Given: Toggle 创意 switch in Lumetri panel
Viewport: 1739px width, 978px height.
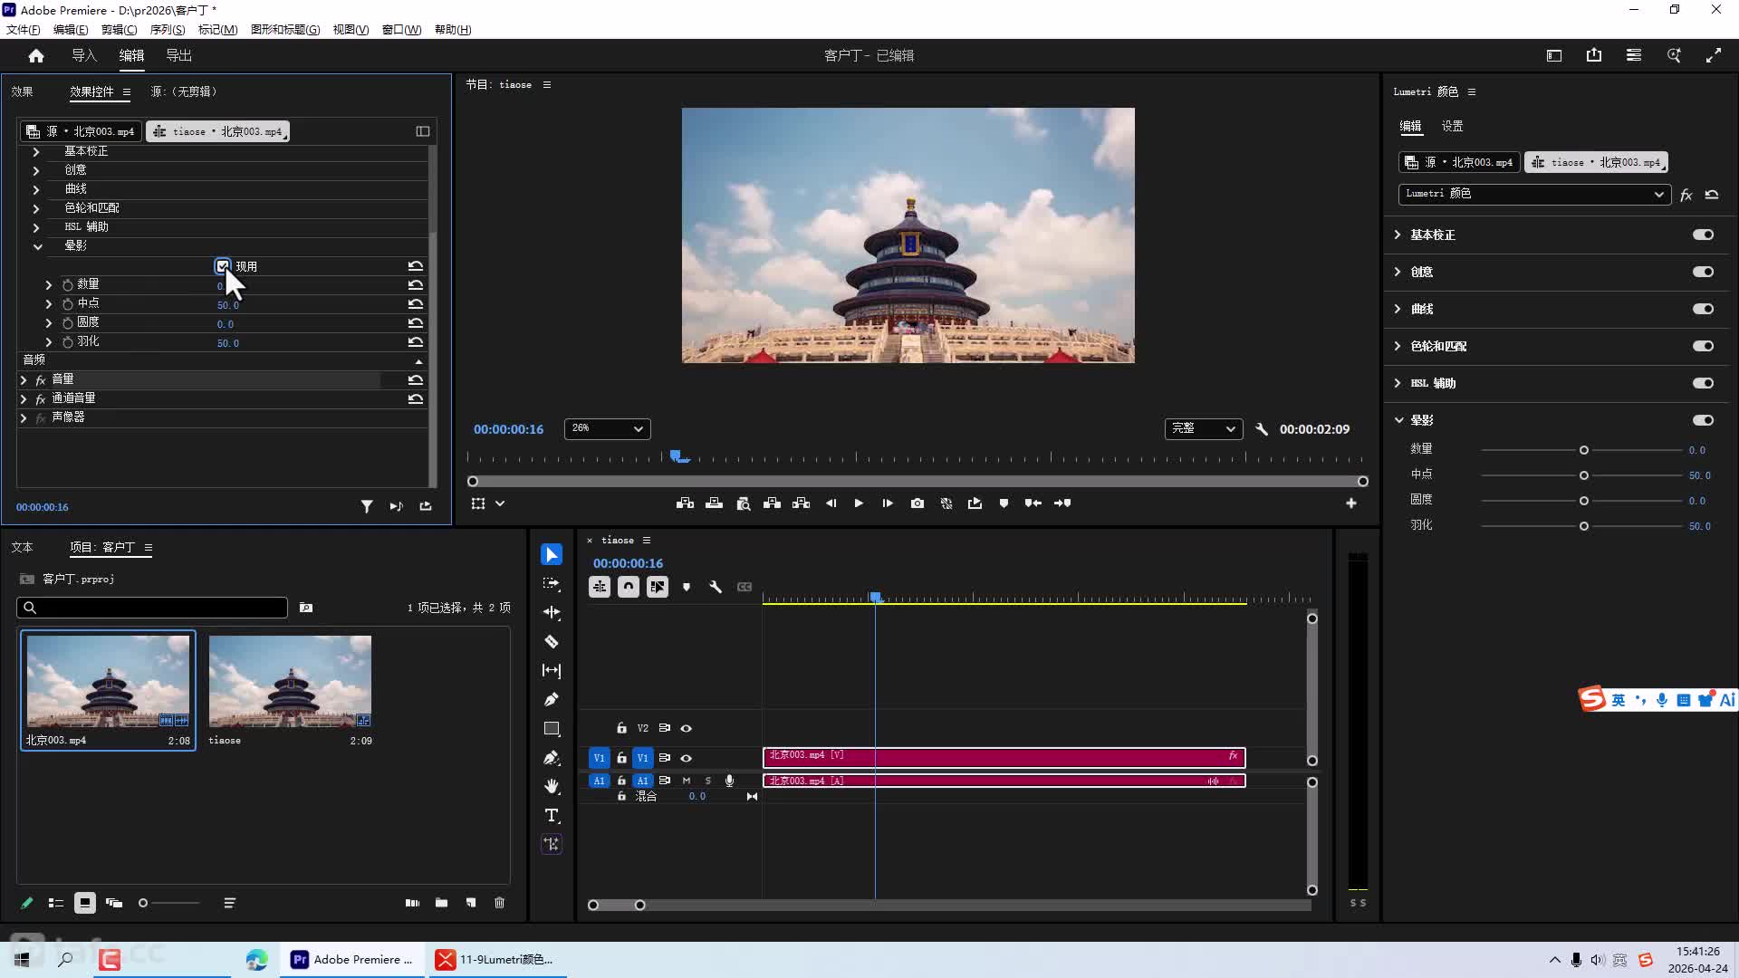Looking at the screenshot, I should click(x=1703, y=272).
